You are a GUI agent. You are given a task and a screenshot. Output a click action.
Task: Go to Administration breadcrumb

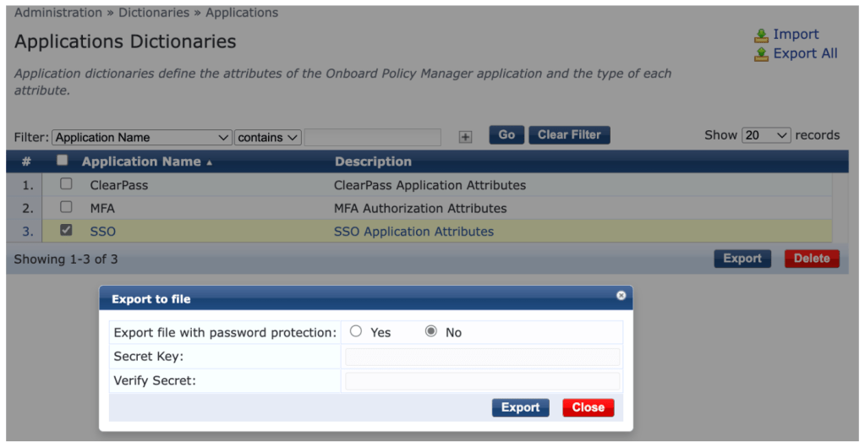tap(57, 13)
